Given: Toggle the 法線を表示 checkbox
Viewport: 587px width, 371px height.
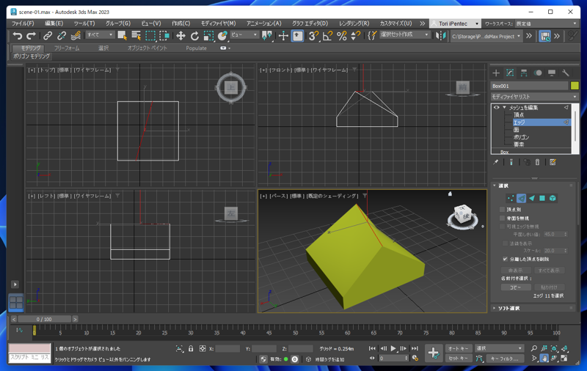Looking at the screenshot, I should 505,243.
